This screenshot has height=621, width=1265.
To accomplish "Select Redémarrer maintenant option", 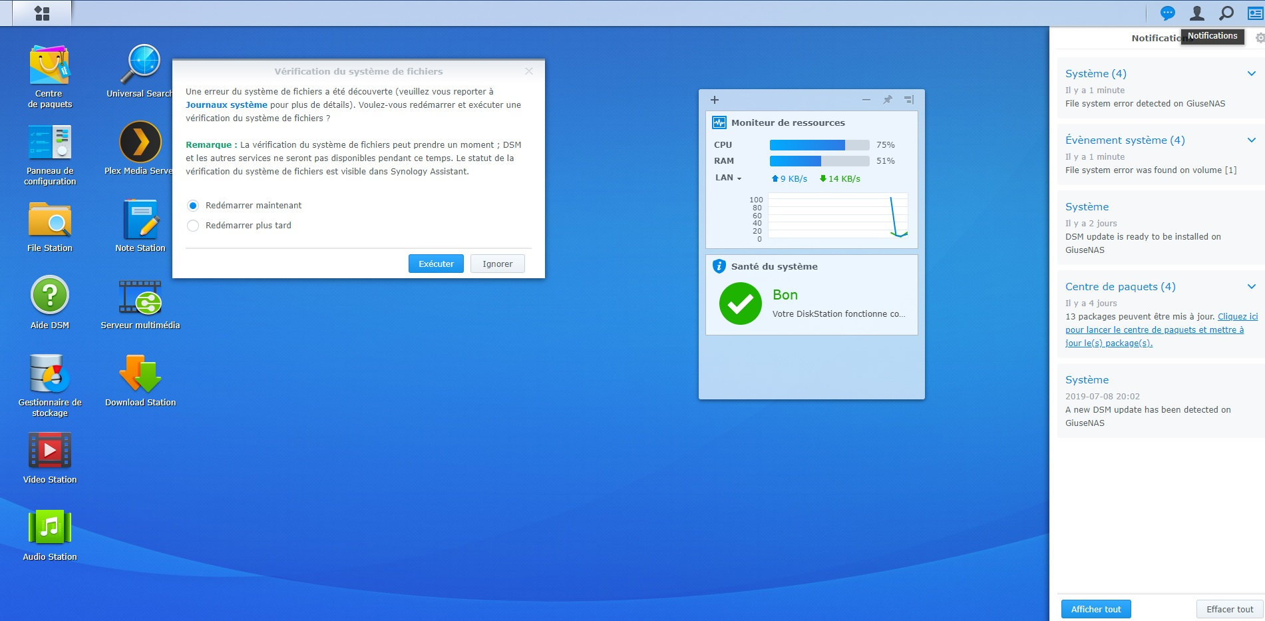I will [x=193, y=206].
